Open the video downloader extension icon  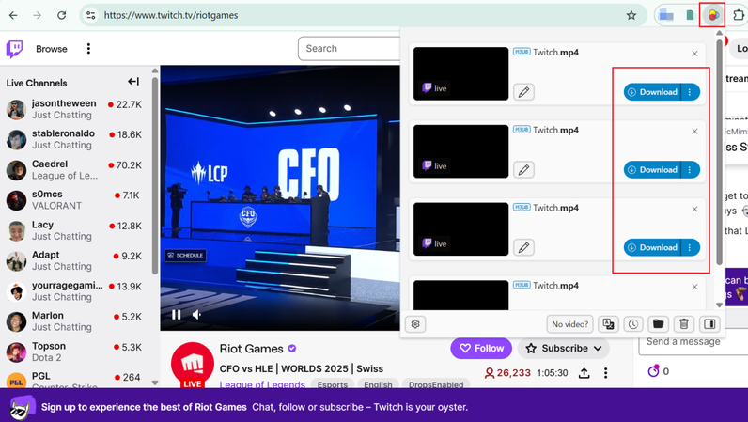point(712,15)
